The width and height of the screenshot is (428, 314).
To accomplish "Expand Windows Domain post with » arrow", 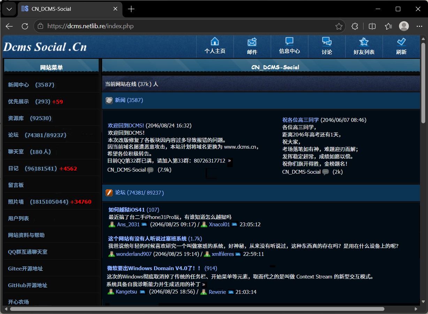I will pyautogui.click(x=204, y=284).
